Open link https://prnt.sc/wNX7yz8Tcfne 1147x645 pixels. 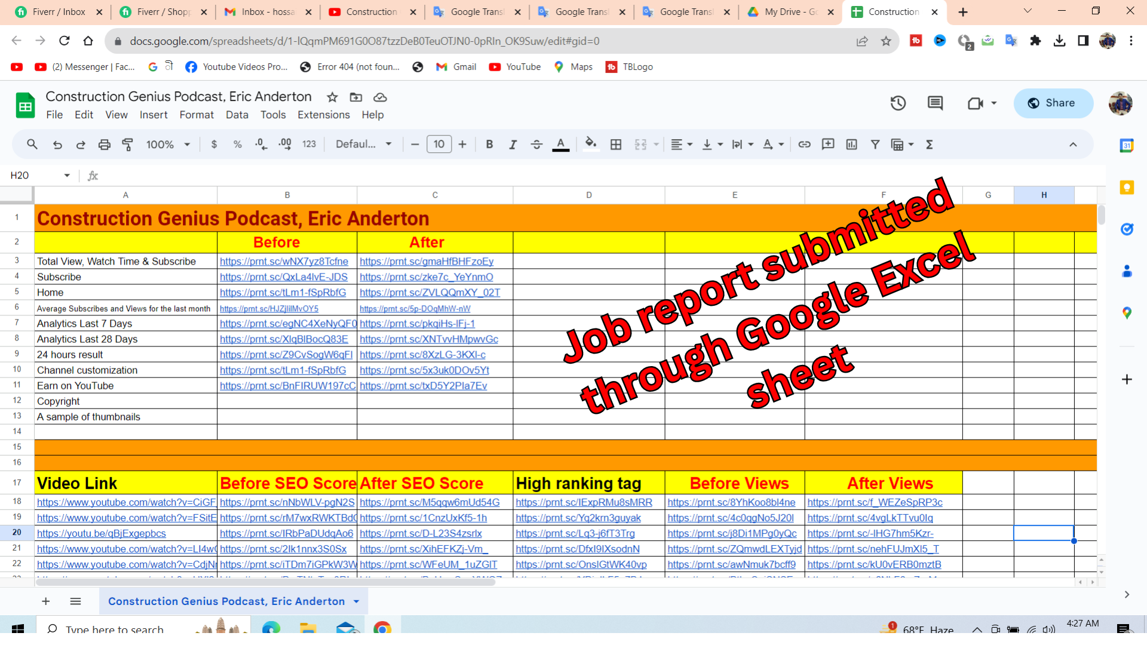pos(284,262)
